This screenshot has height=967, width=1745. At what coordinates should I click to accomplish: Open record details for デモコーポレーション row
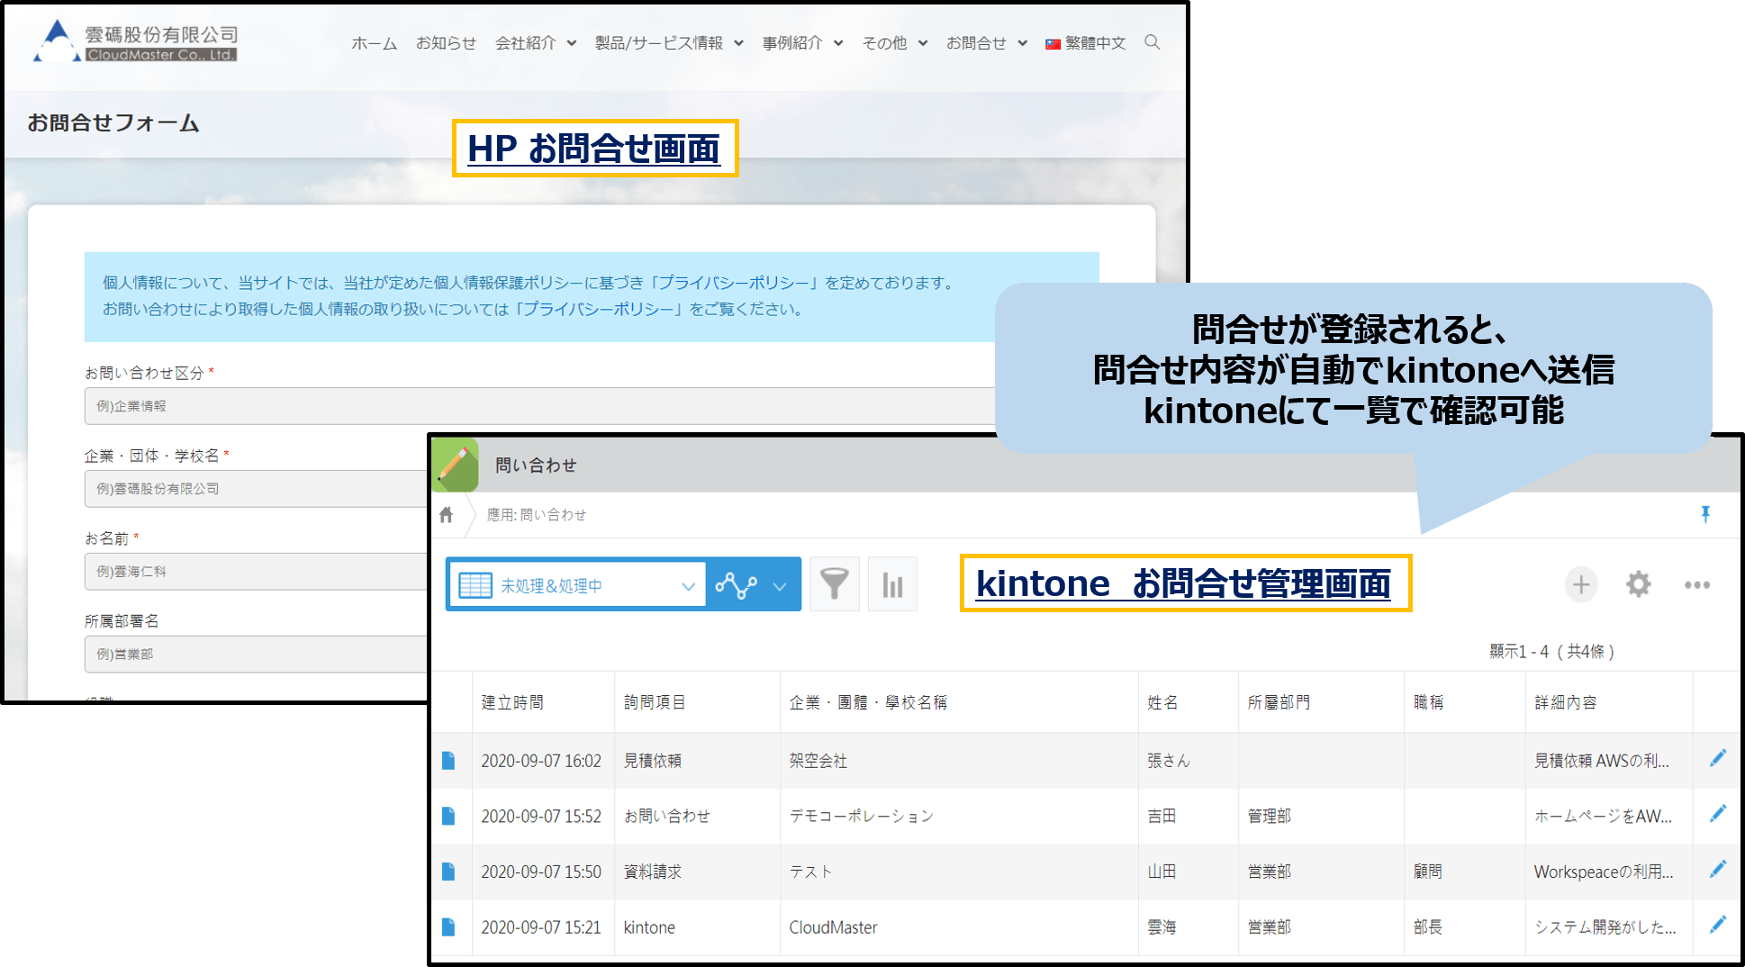click(x=448, y=816)
